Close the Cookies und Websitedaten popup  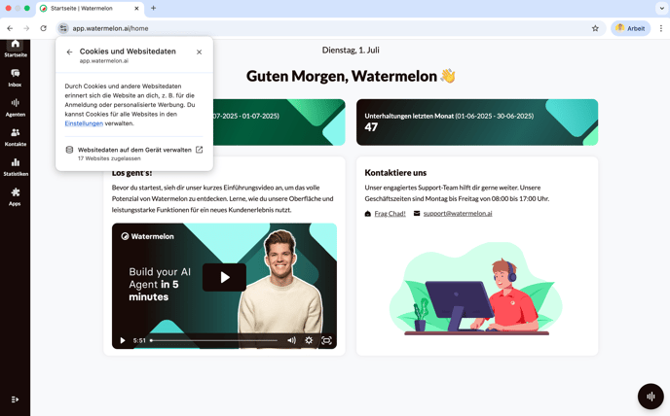point(199,52)
